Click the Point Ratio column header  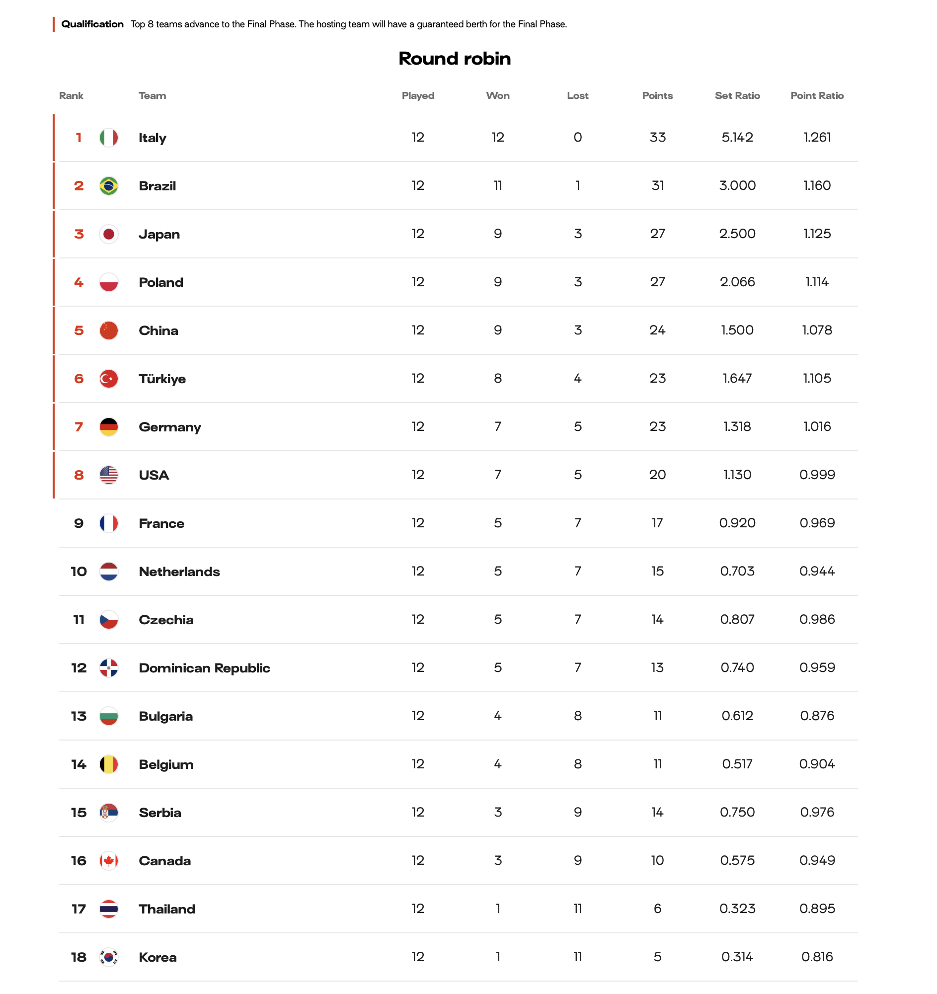pos(817,95)
